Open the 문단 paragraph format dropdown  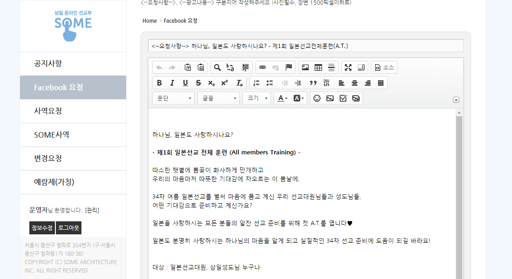[x=174, y=98]
